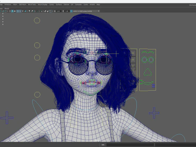Click the Exposure reset icon
The image size is (196, 147).
coord(55,11)
